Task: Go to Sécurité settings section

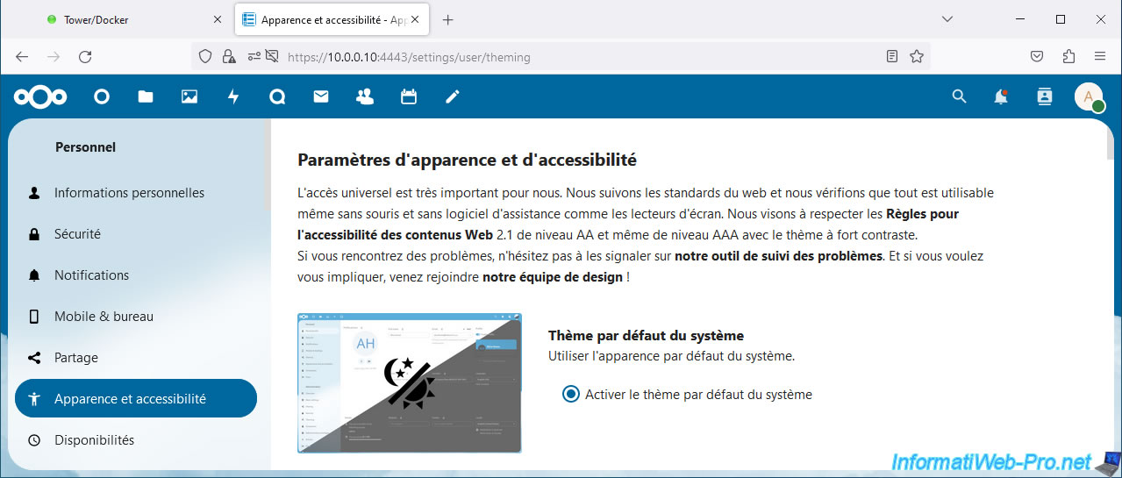Action: (x=77, y=234)
